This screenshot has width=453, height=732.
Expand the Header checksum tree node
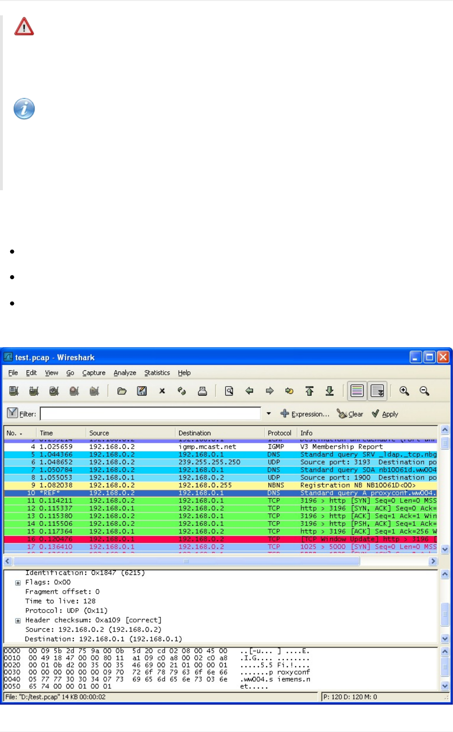click(x=18, y=621)
